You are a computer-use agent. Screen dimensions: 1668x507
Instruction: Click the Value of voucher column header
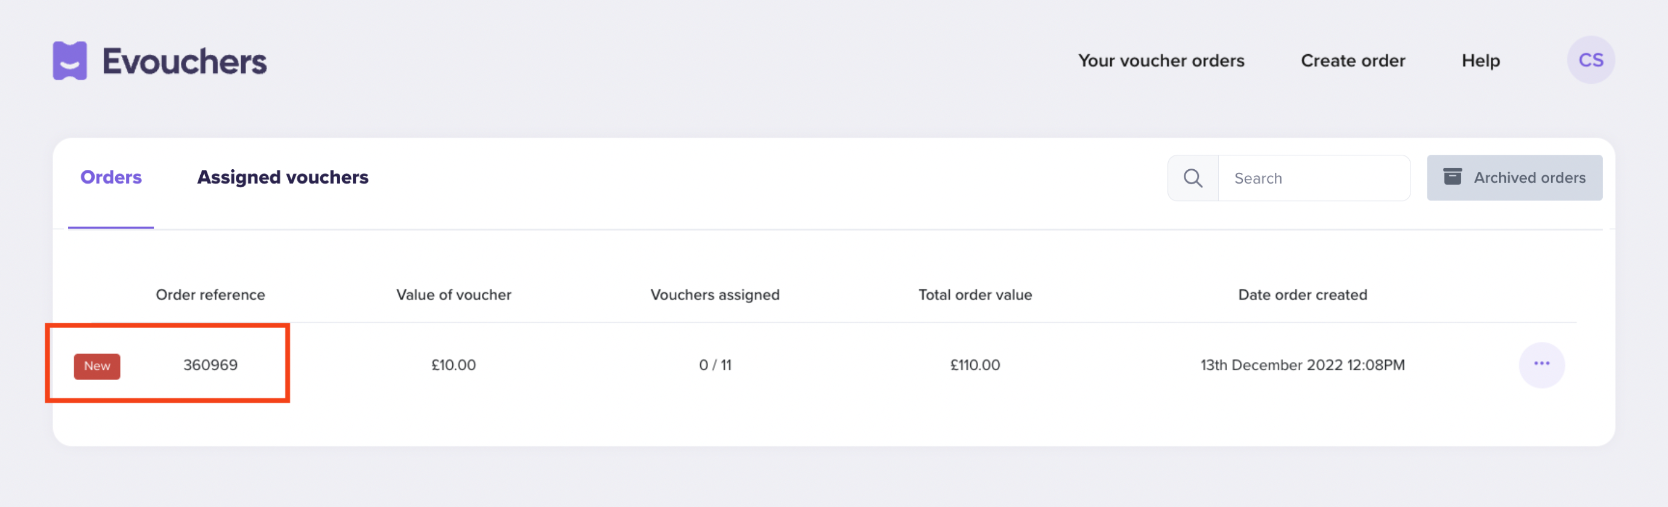point(453,295)
